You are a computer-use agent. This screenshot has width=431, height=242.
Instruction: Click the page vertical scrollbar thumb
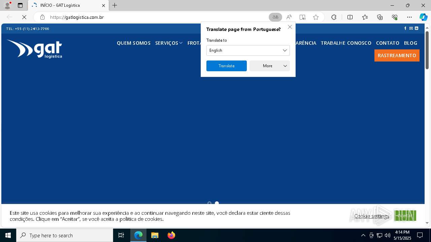pos(427,50)
